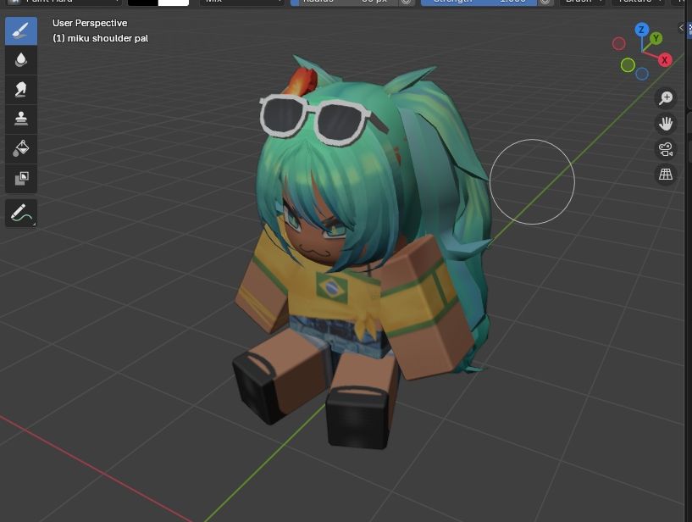Select the Mask tool
The height and width of the screenshot is (522, 692).
point(21,179)
